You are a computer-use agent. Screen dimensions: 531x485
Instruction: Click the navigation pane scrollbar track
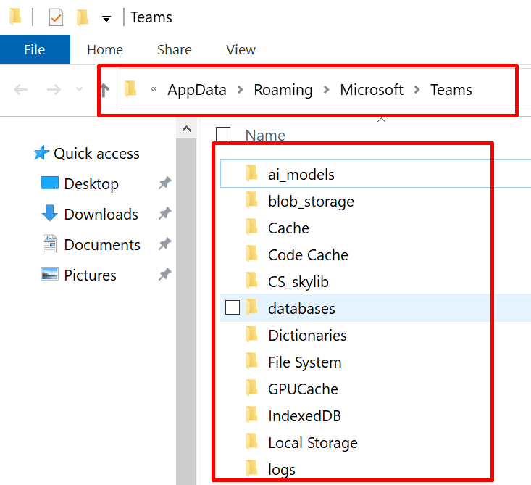pos(186,312)
